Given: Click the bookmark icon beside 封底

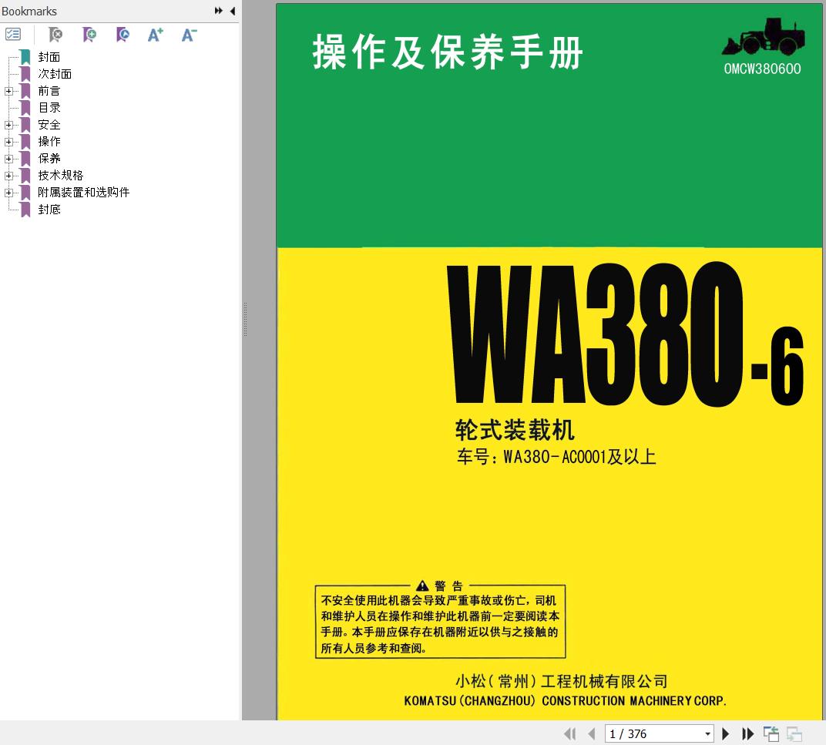Looking at the screenshot, I should pyautogui.click(x=25, y=209).
